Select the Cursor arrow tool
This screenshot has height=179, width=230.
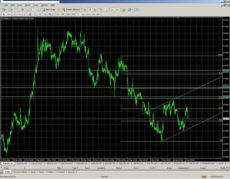pos(4,14)
